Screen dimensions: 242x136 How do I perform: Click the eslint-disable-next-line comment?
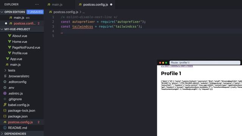89,17
